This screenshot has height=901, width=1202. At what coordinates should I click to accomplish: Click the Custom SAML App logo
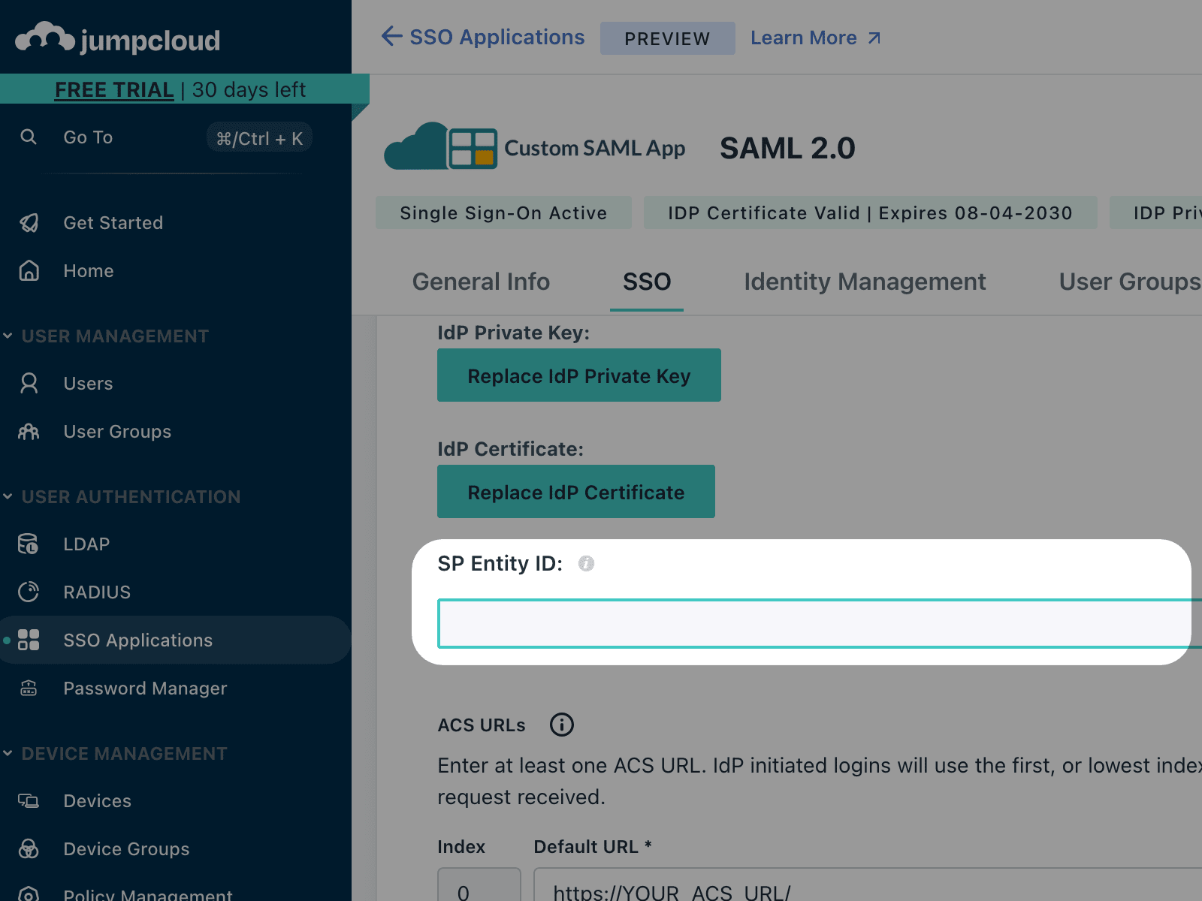click(x=535, y=147)
